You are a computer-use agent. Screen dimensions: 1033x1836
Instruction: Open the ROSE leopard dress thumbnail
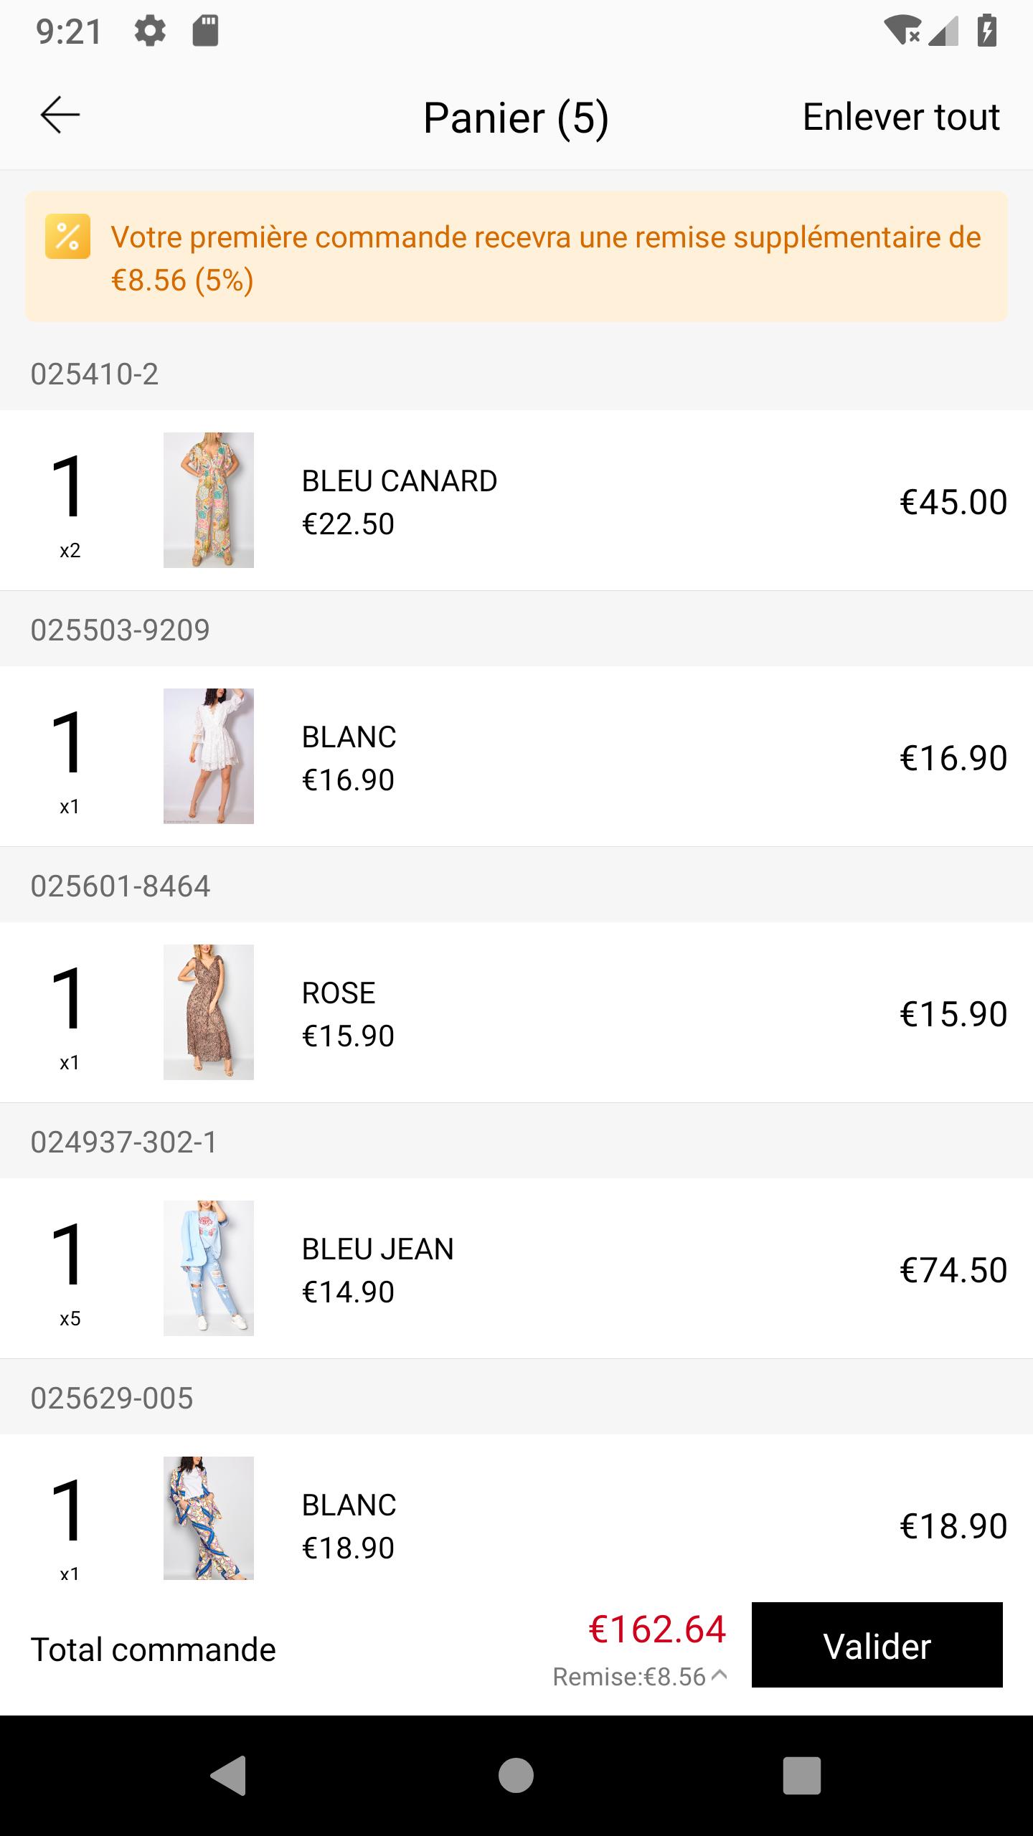[209, 1012]
